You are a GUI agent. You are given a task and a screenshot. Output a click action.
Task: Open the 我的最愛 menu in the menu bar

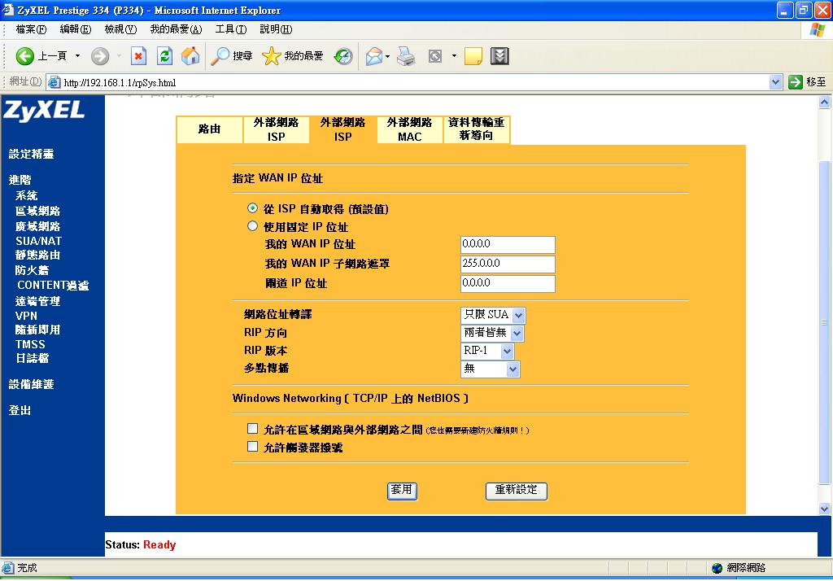[176, 29]
